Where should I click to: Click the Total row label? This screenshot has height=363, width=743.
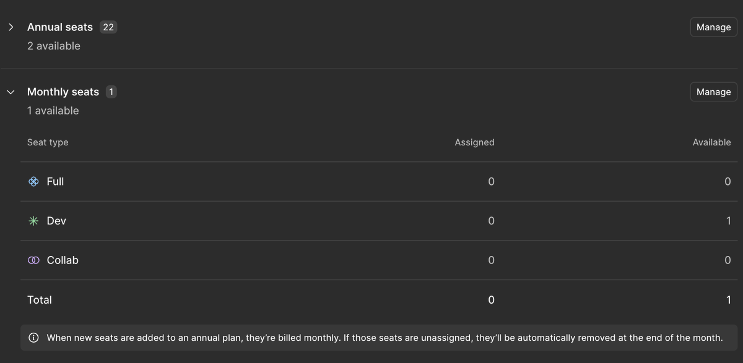point(40,300)
